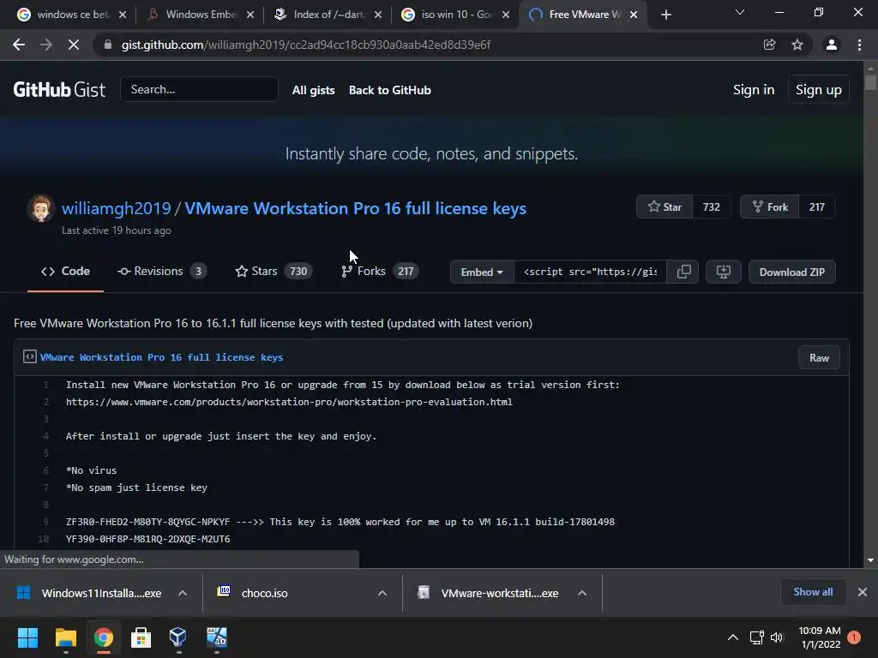Click the Sign up button
Viewport: 878px width, 658px height.
819,89
